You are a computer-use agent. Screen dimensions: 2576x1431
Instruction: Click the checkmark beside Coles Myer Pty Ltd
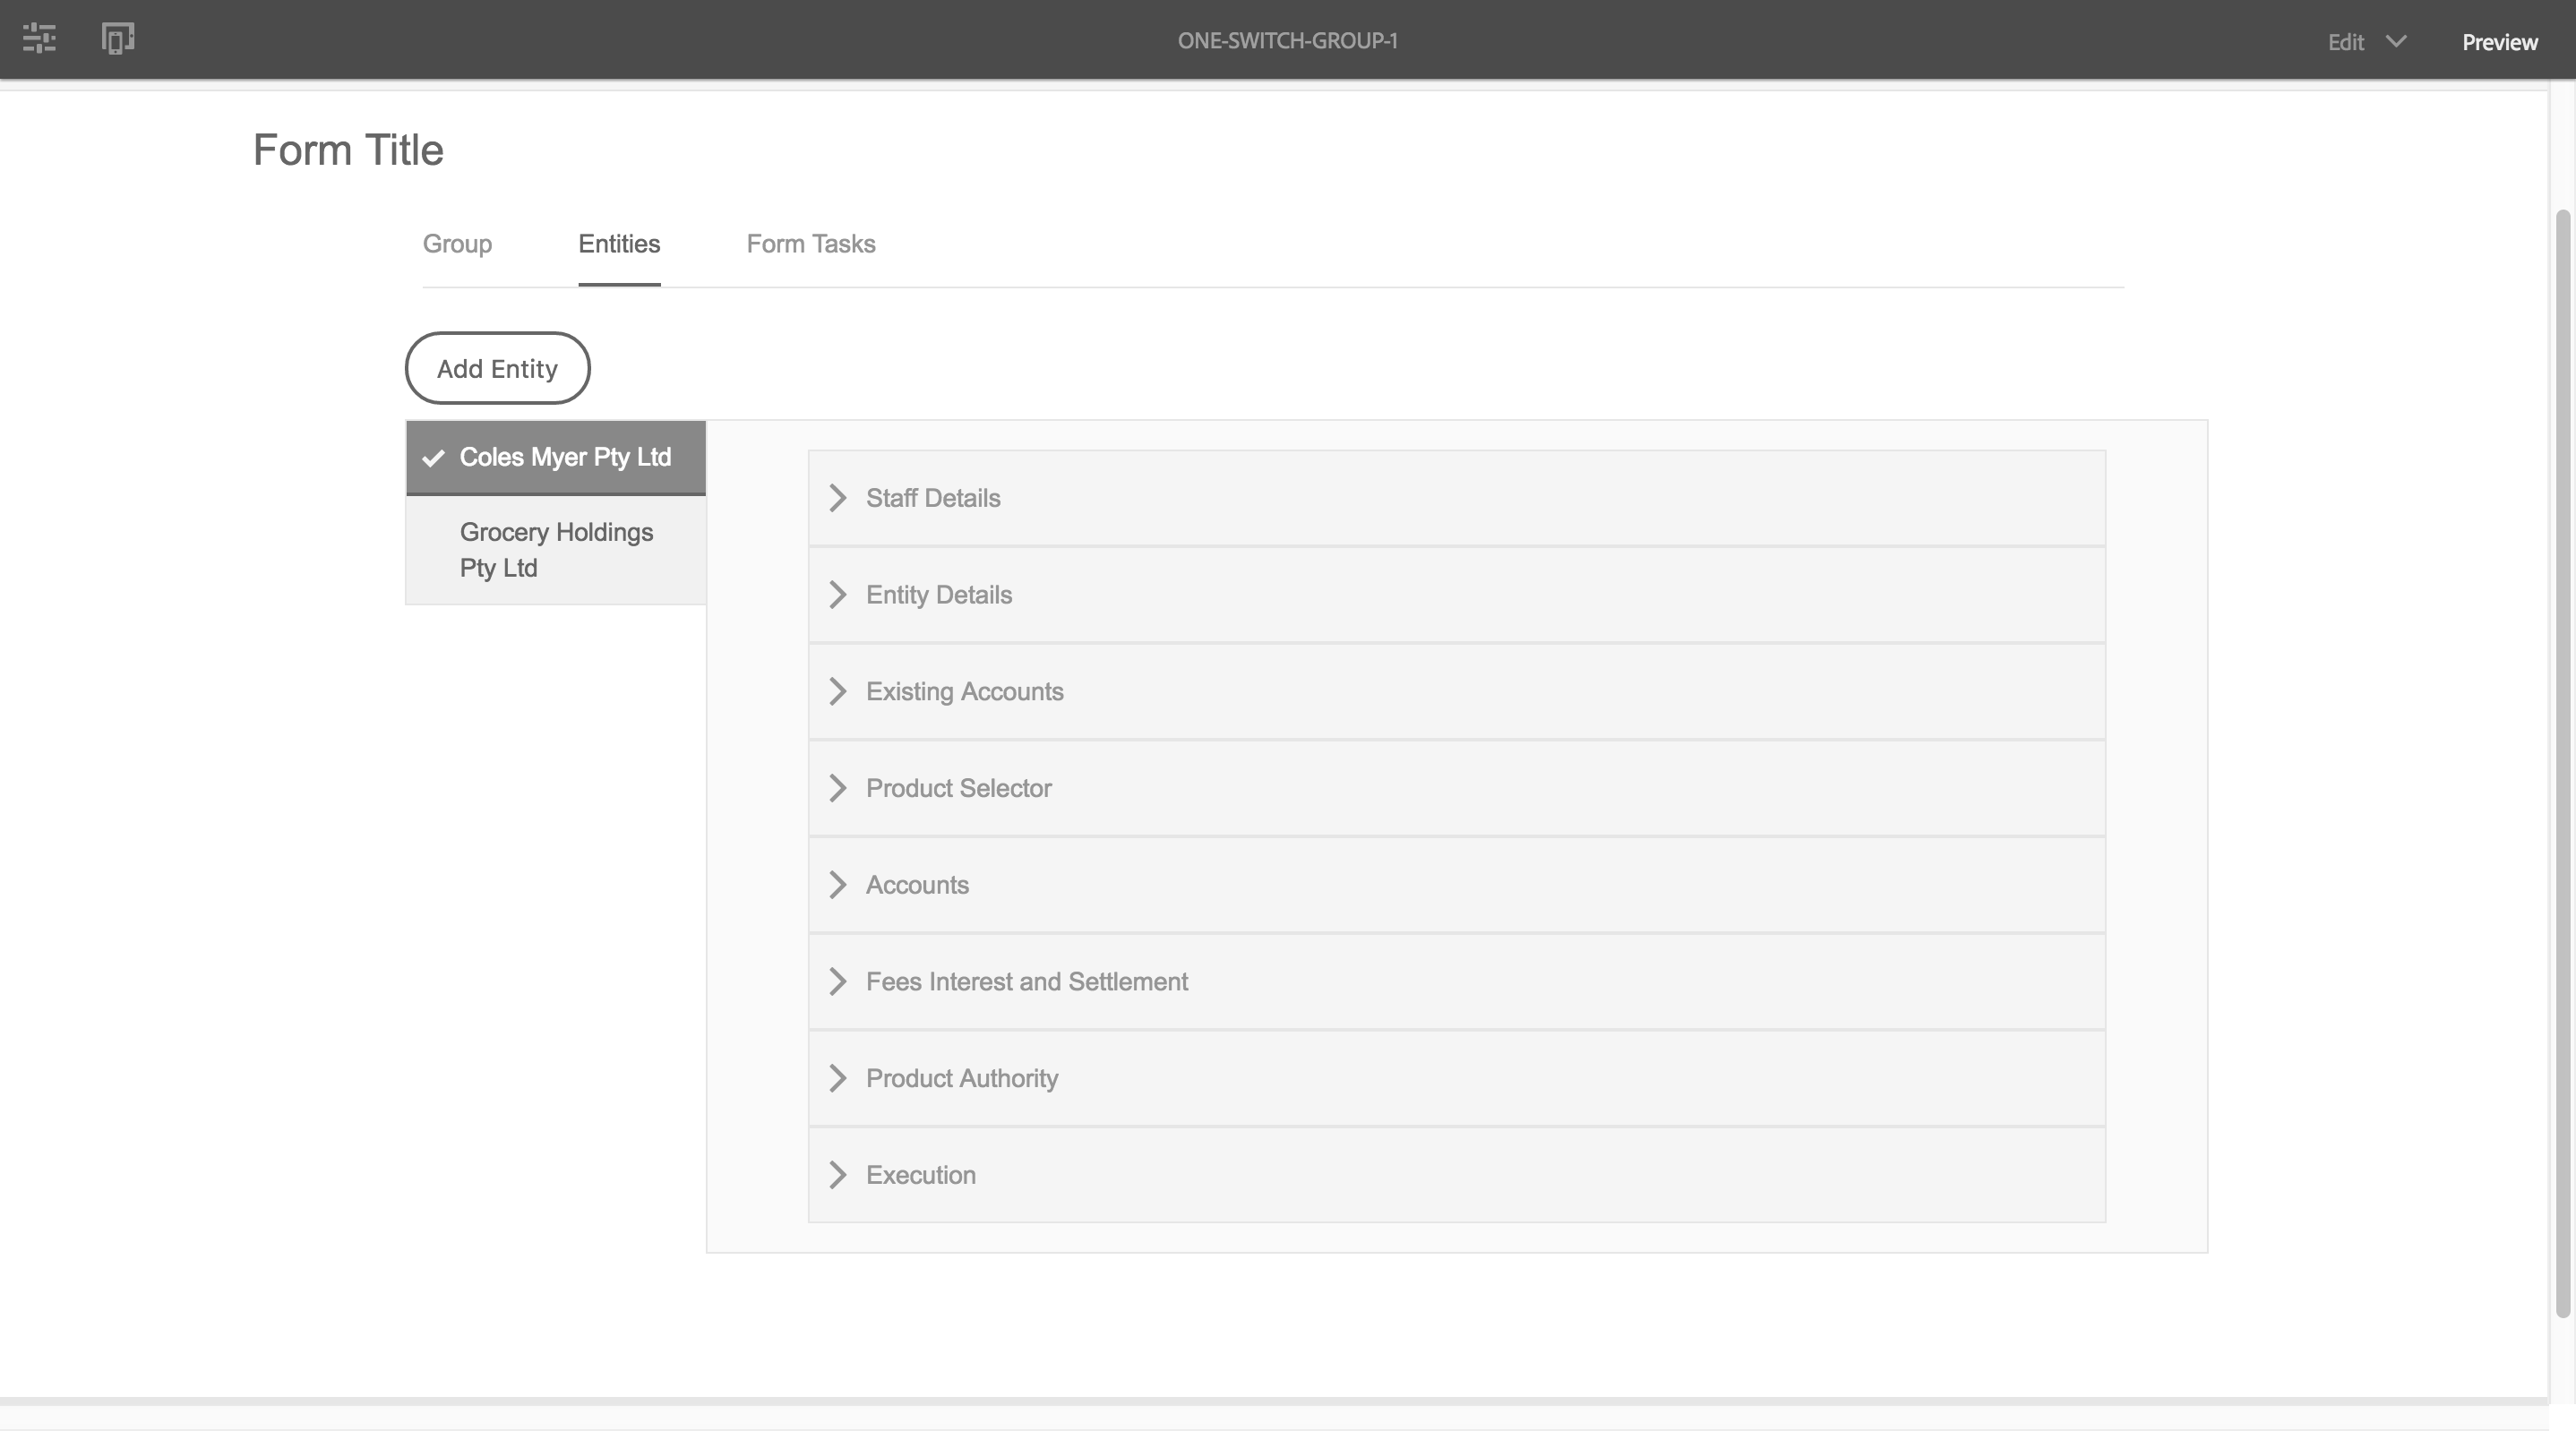click(x=433, y=458)
